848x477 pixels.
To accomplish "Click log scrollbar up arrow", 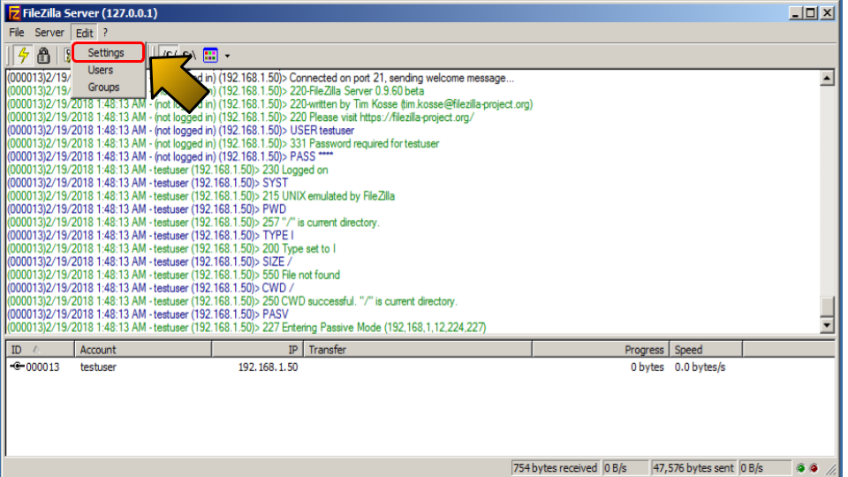I will 827,79.
